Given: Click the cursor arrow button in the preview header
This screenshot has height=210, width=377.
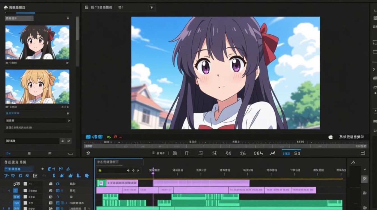Looking at the screenshot, I should [x=151, y=8].
